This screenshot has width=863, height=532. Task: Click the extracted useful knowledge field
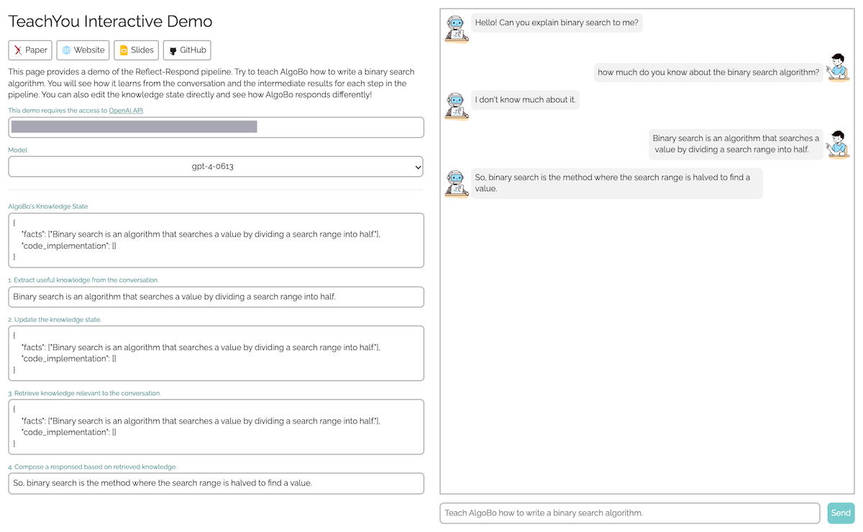[216, 297]
